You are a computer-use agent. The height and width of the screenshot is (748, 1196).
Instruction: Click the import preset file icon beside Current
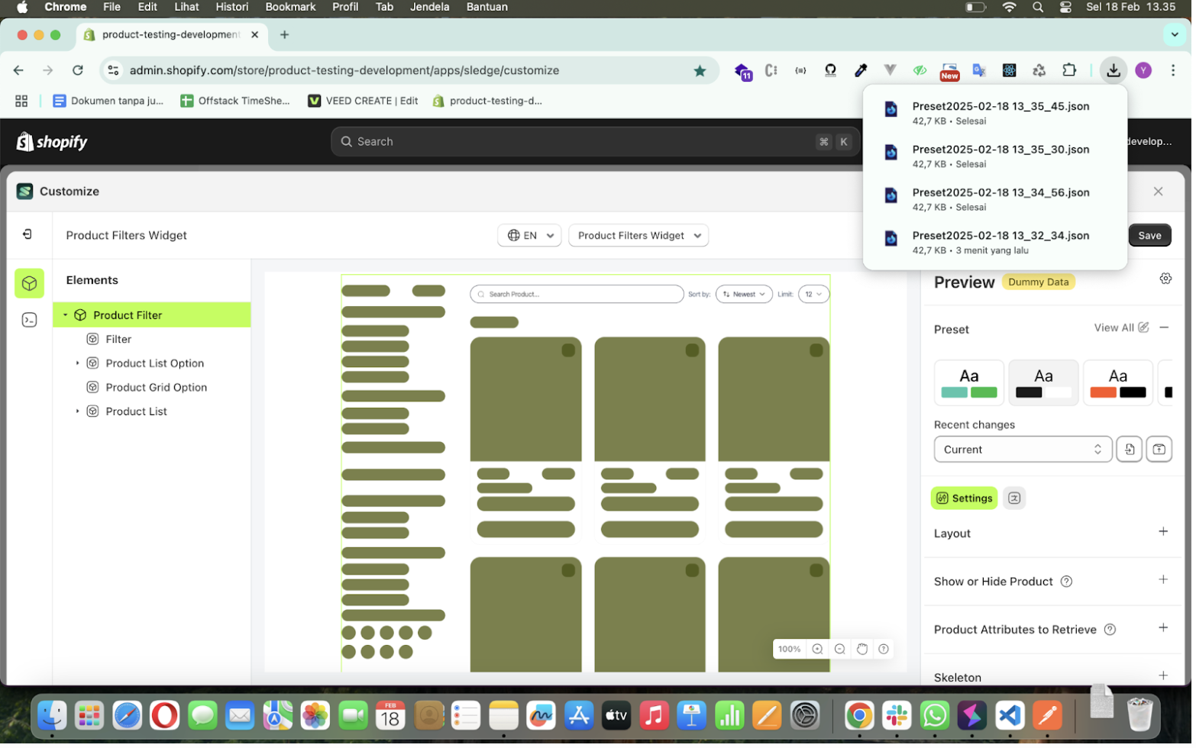(1129, 449)
